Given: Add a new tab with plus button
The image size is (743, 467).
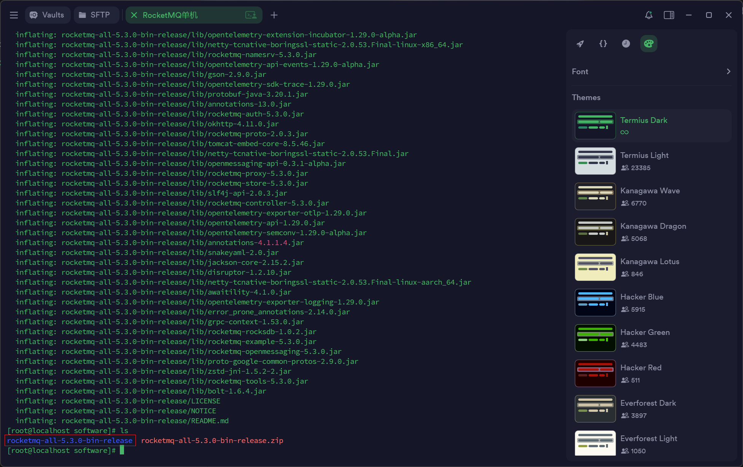Looking at the screenshot, I should coord(274,15).
